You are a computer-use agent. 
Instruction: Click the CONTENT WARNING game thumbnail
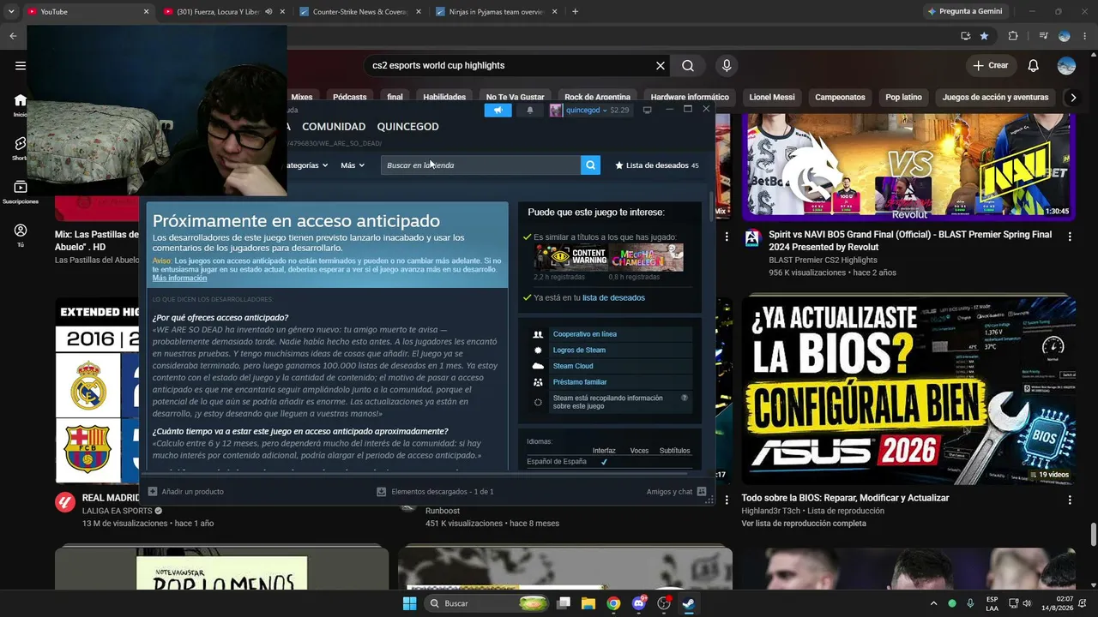[571, 257]
